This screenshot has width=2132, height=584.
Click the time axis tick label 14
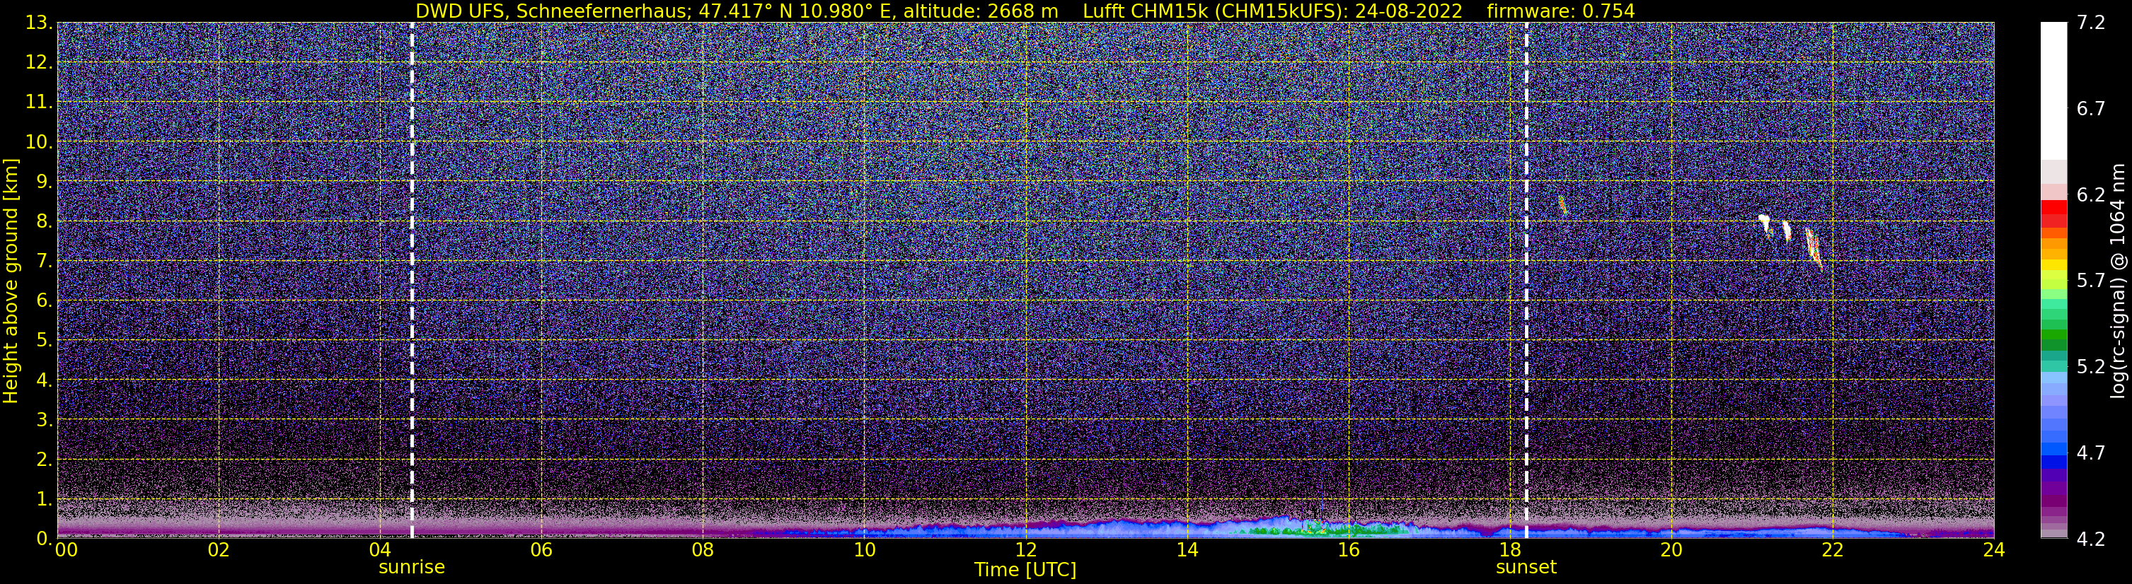pos(1187,551)
